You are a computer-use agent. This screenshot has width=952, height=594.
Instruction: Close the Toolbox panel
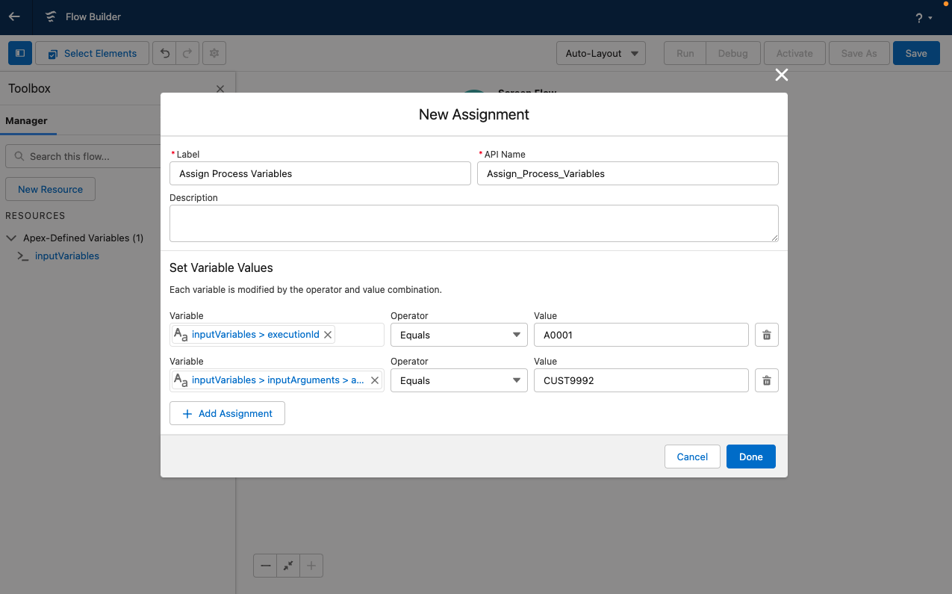[x=220, y=89]
